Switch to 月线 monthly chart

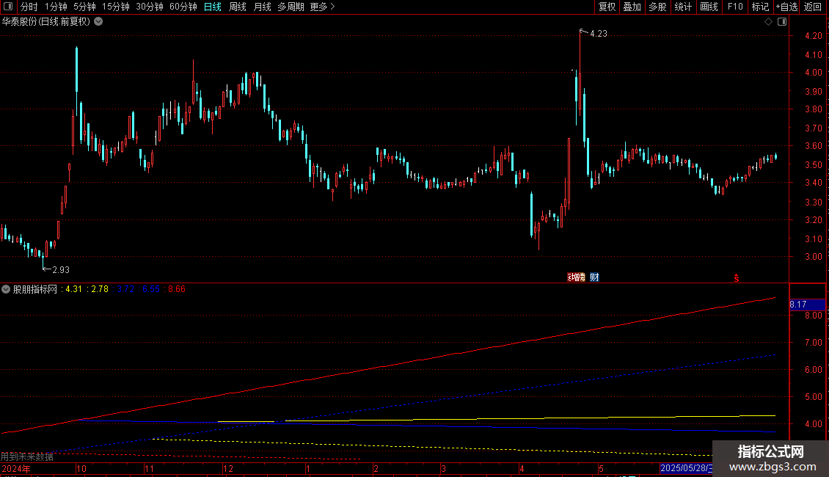coord(262,7)
